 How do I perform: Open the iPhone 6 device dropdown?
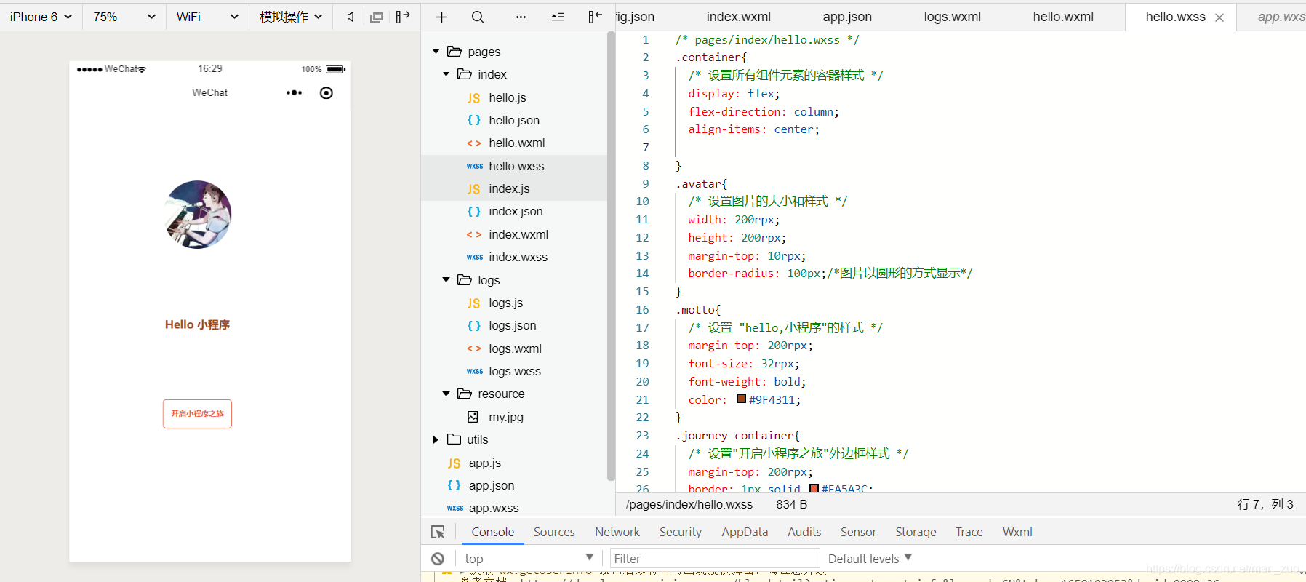41,17
